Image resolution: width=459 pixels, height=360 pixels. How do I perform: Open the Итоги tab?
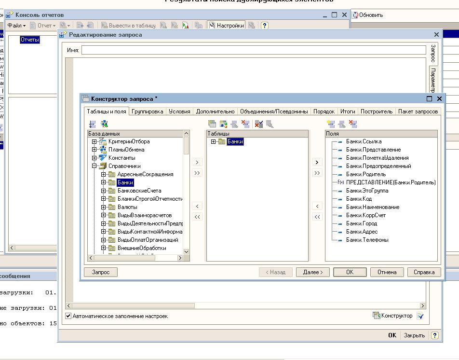pos(348,111)
